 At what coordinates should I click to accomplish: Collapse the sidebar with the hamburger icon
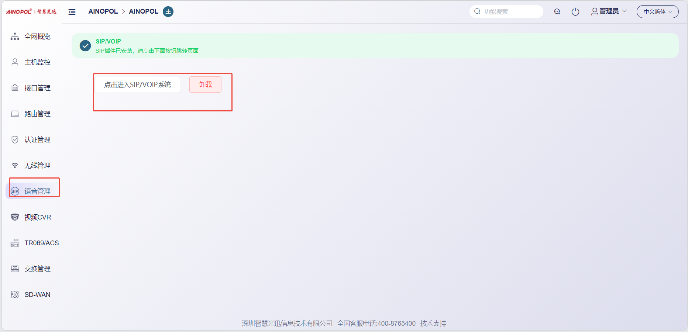[72, 12]
